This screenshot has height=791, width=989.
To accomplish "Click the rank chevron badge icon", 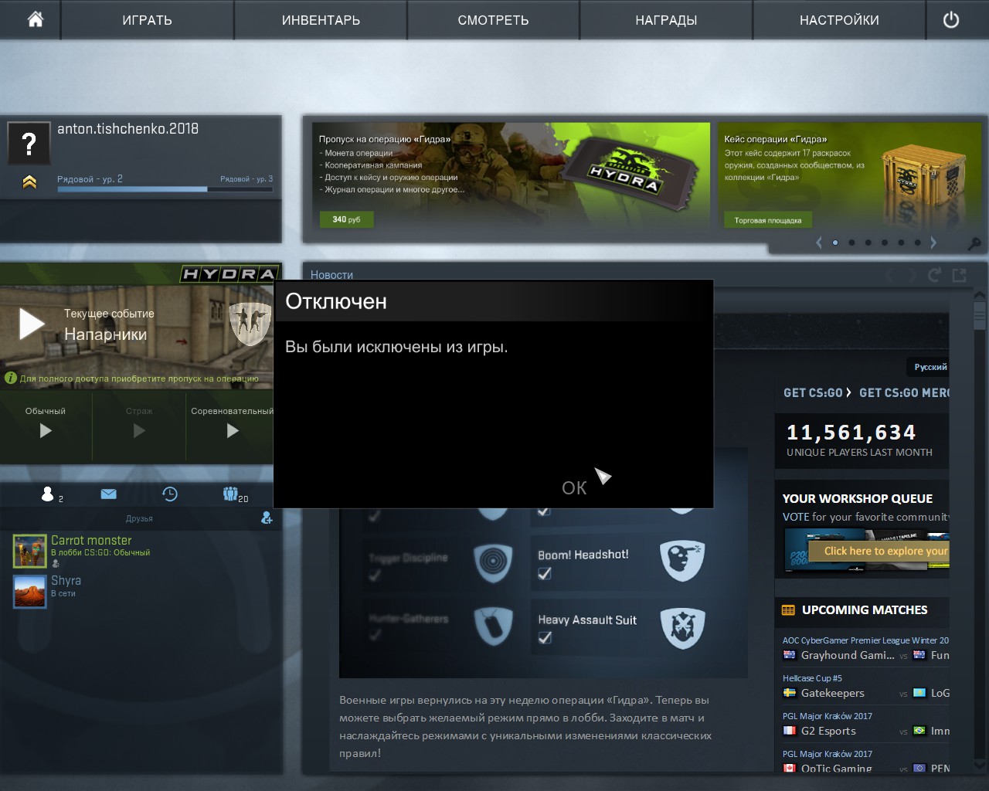I will tap(29, 182).
